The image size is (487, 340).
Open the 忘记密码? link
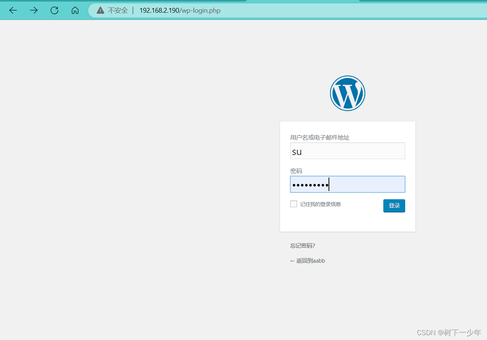click(303, 246)
